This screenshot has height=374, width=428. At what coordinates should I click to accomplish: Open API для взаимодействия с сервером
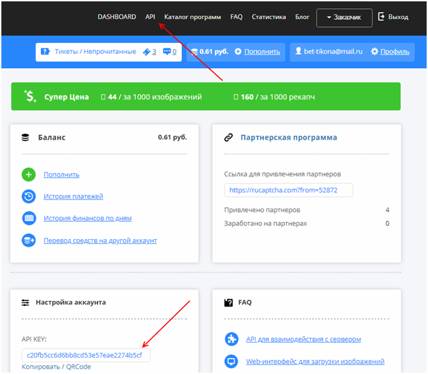[303, 339]
